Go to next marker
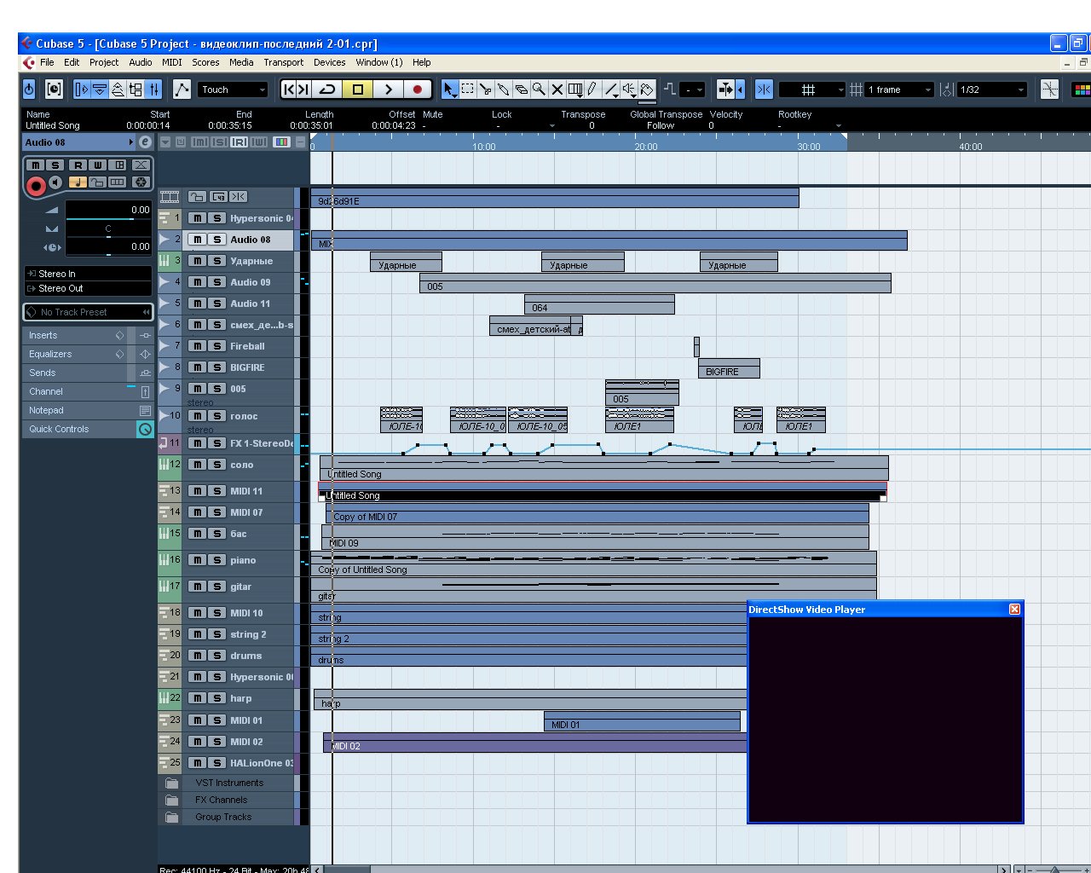1091x873 pixels. [x=303, y=89]
